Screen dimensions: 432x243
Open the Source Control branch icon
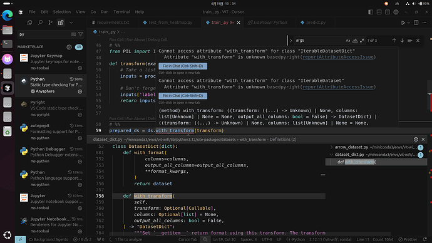(x=51, y=23)
